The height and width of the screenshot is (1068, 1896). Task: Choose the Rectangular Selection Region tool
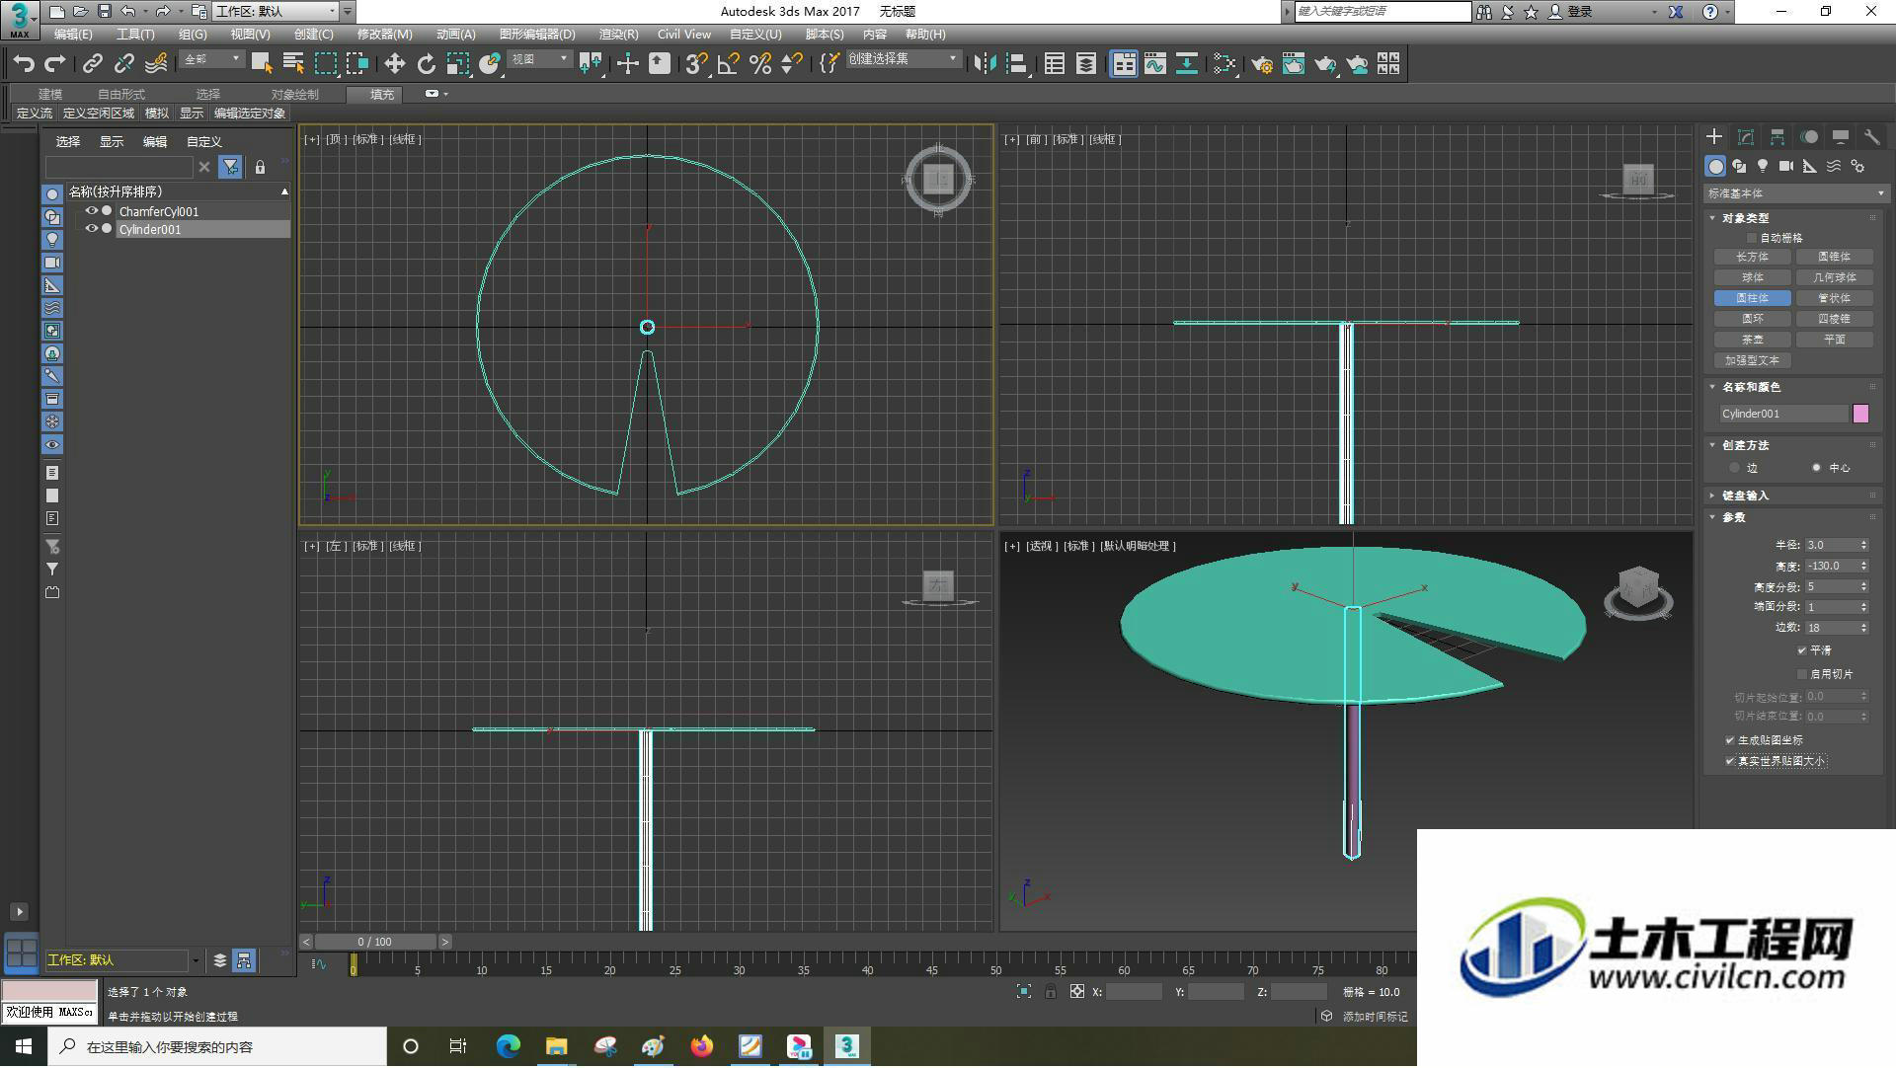[325, 64]
